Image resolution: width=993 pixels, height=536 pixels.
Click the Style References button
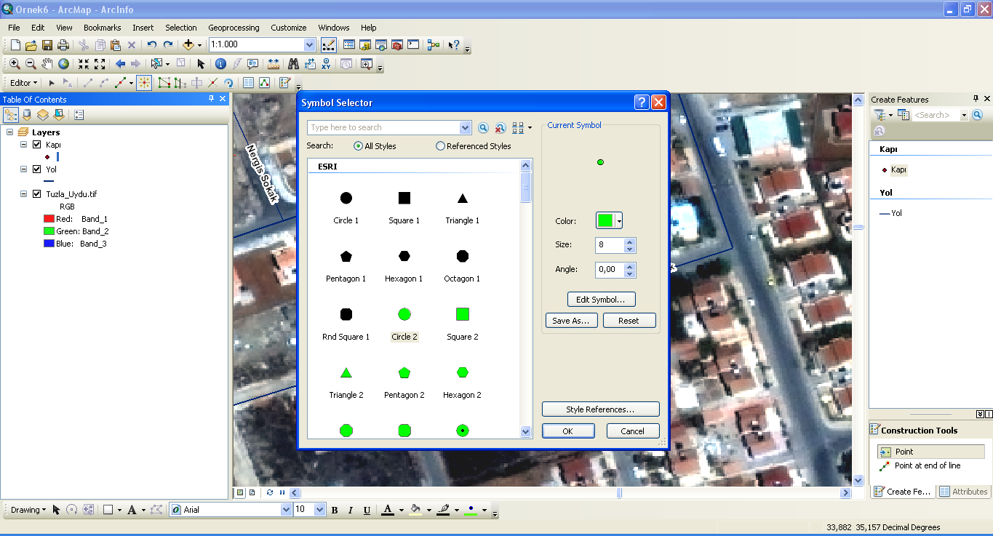click(x=601, y=409)
